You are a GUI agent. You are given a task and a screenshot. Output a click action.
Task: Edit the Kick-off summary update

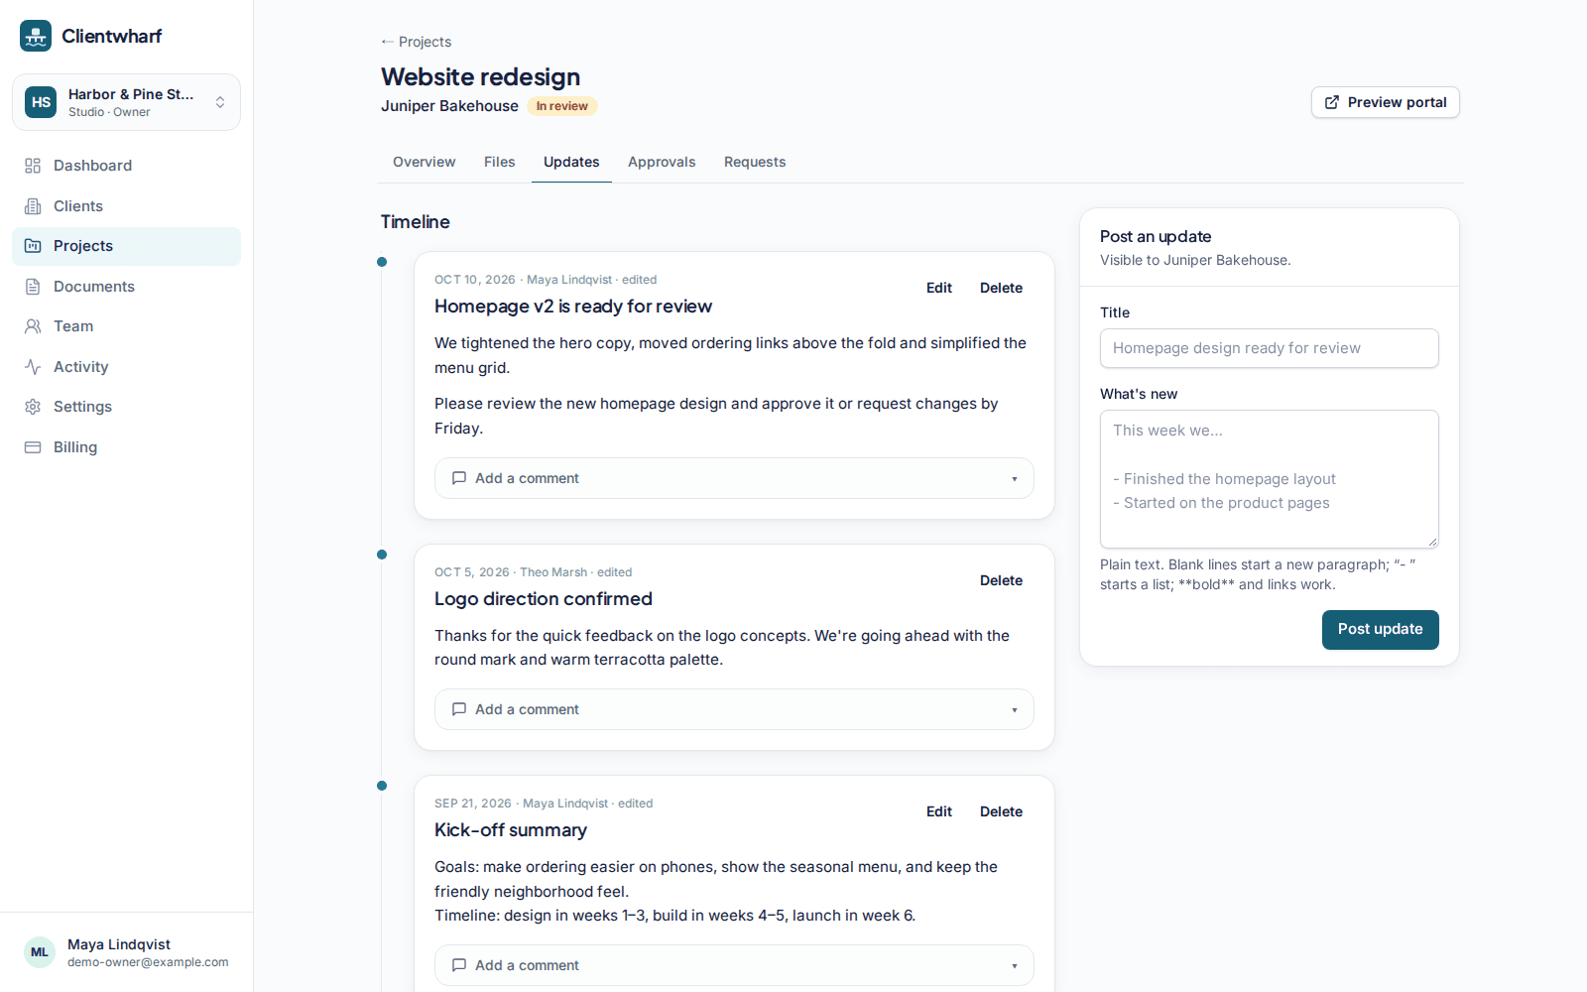(939, 811)
